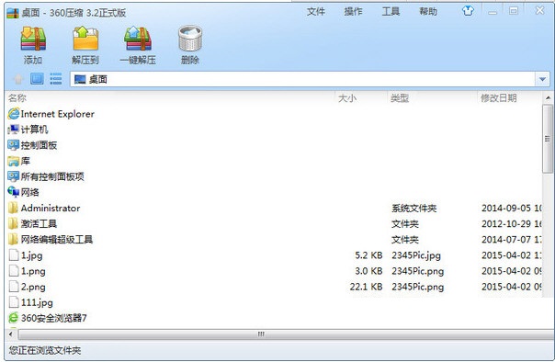The width and height of the screenshot is (555, 362).
Task: Switch to list details view mode
Action: coord(56,79)
